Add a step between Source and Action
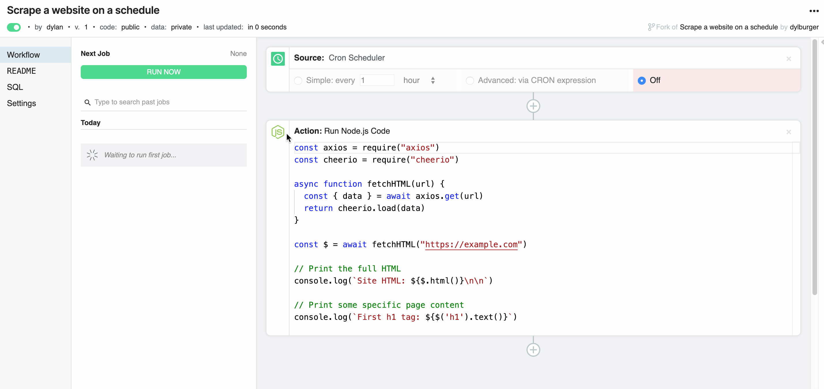824x389 pixels. [533, 106]
